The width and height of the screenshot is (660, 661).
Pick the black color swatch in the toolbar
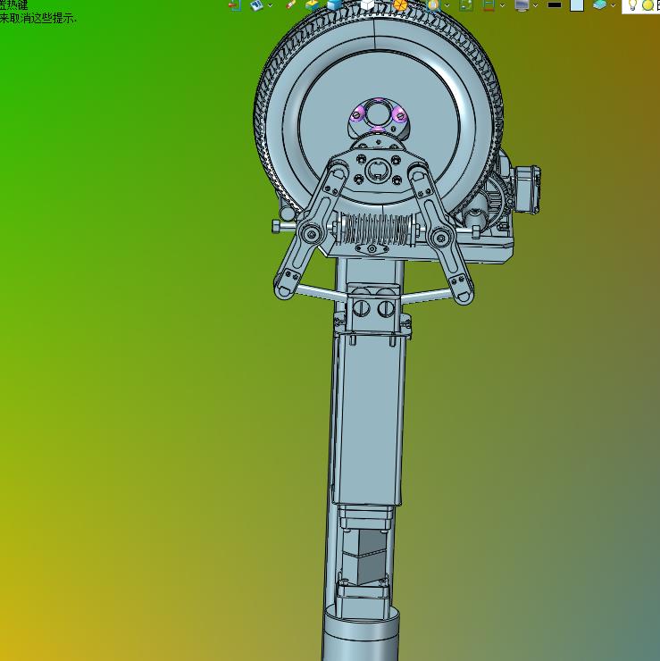tap(555, 5)
